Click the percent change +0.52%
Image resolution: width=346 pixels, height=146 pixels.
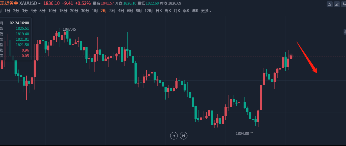point(83,3)
